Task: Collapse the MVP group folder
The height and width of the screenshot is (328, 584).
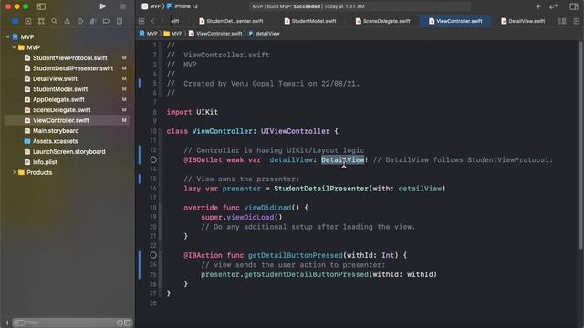Action: (x=14, y=47)
